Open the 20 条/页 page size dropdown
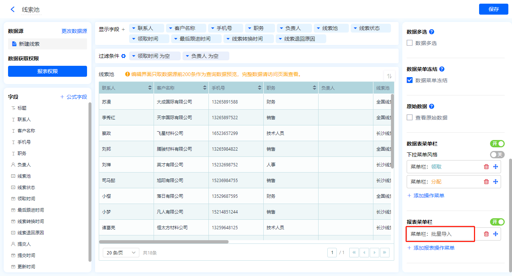Viewport: 512px width, 276px height. pos(121,253)
